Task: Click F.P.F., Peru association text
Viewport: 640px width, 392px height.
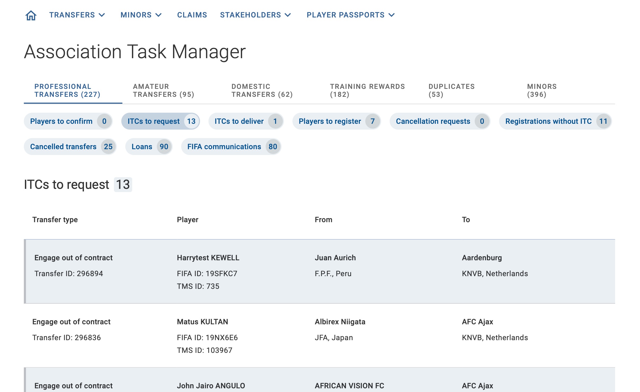Action: (333, 274)
